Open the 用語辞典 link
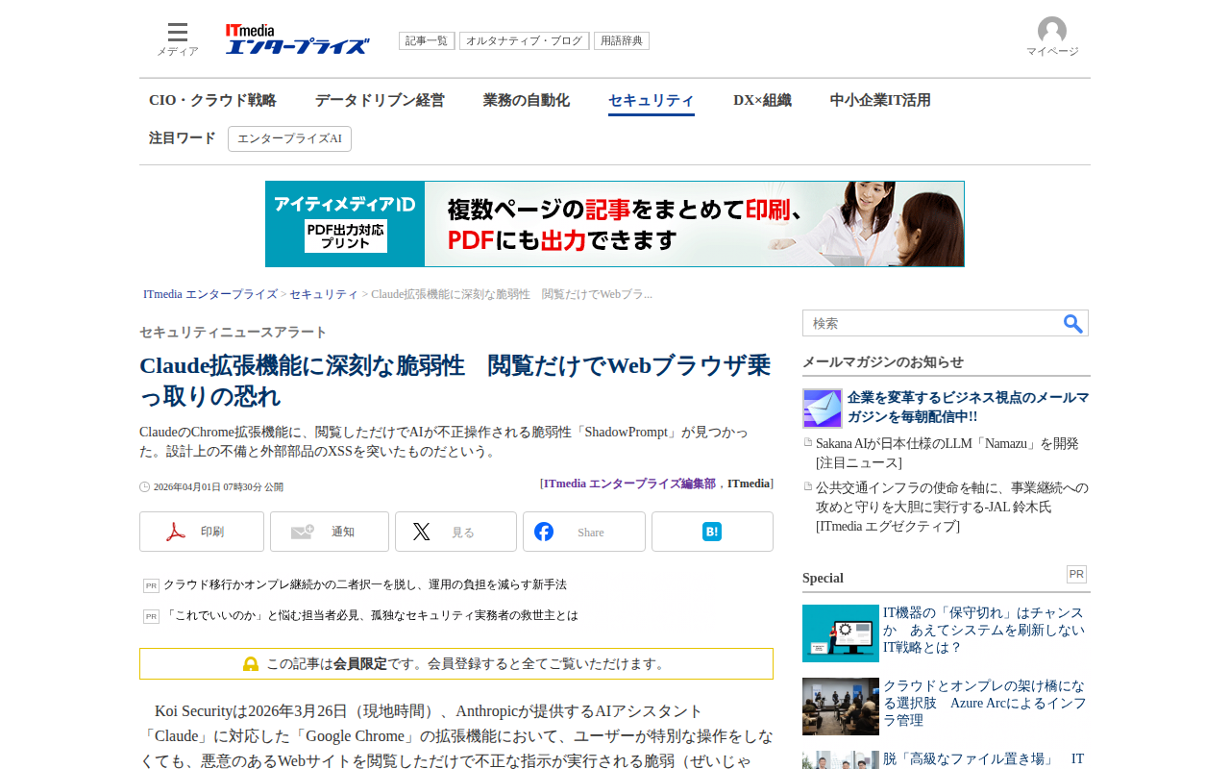1230x769 pixels. (622, 41)
